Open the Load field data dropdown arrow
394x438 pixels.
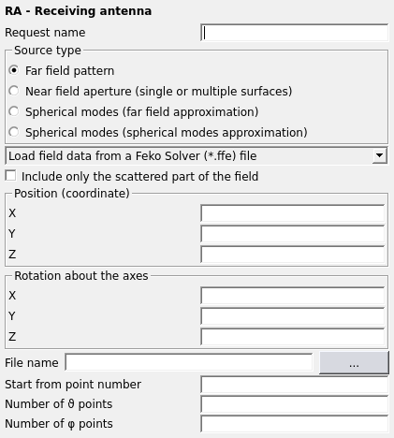[x=379, y=155]
